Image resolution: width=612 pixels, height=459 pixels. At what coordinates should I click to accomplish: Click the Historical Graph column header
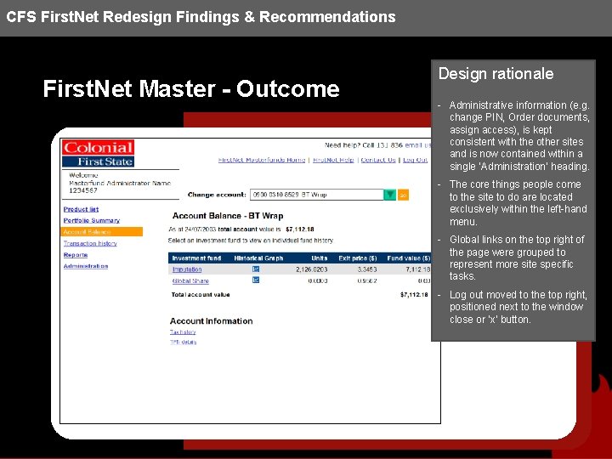pyautogui.click(x=258, y=258)
